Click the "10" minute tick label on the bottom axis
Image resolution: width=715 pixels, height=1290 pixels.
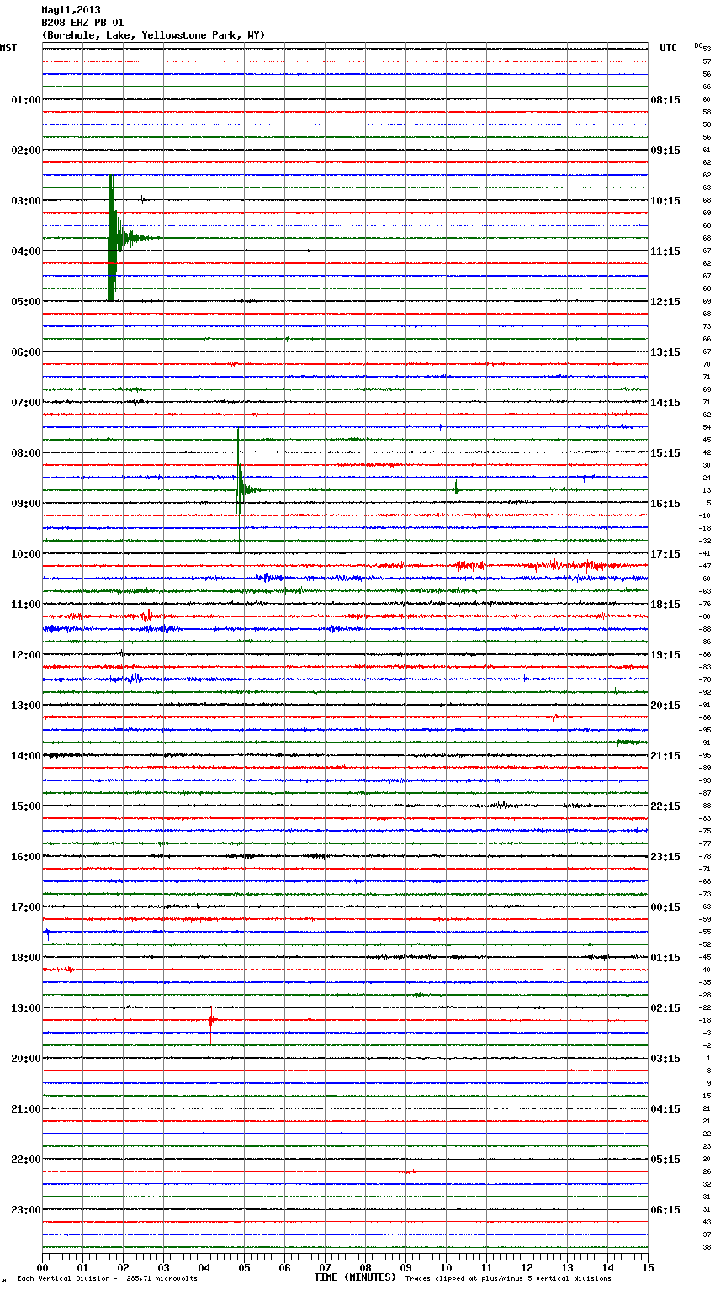pos(446,1267)
